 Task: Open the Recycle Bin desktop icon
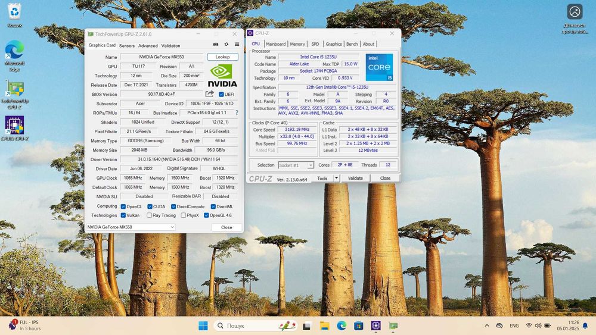click(14, 15)
